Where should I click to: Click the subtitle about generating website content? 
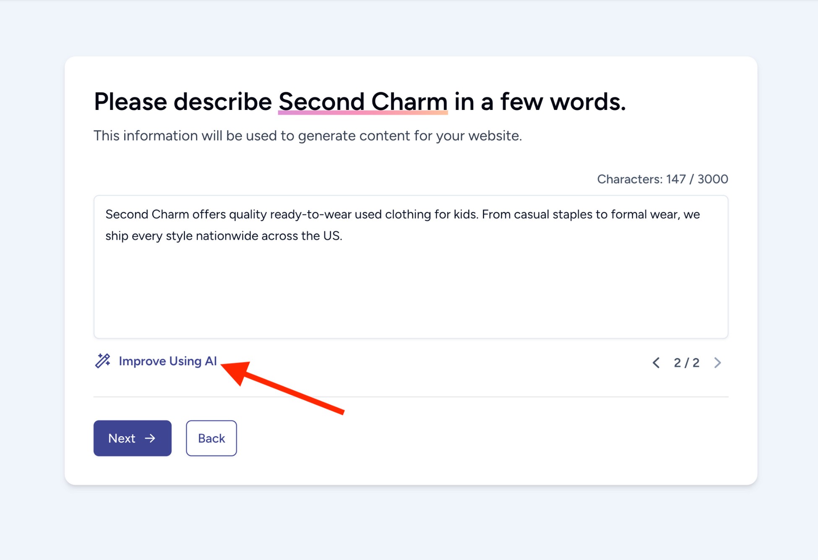coord(307,135)
